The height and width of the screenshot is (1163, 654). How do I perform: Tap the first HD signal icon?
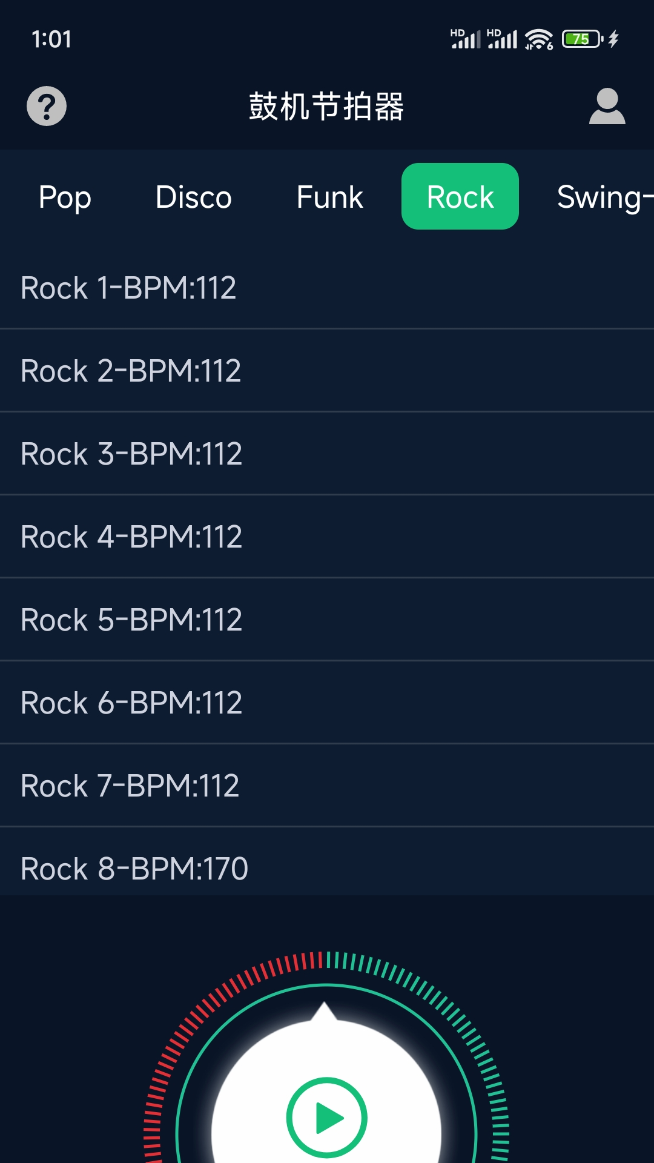click(x=465, y=39)
